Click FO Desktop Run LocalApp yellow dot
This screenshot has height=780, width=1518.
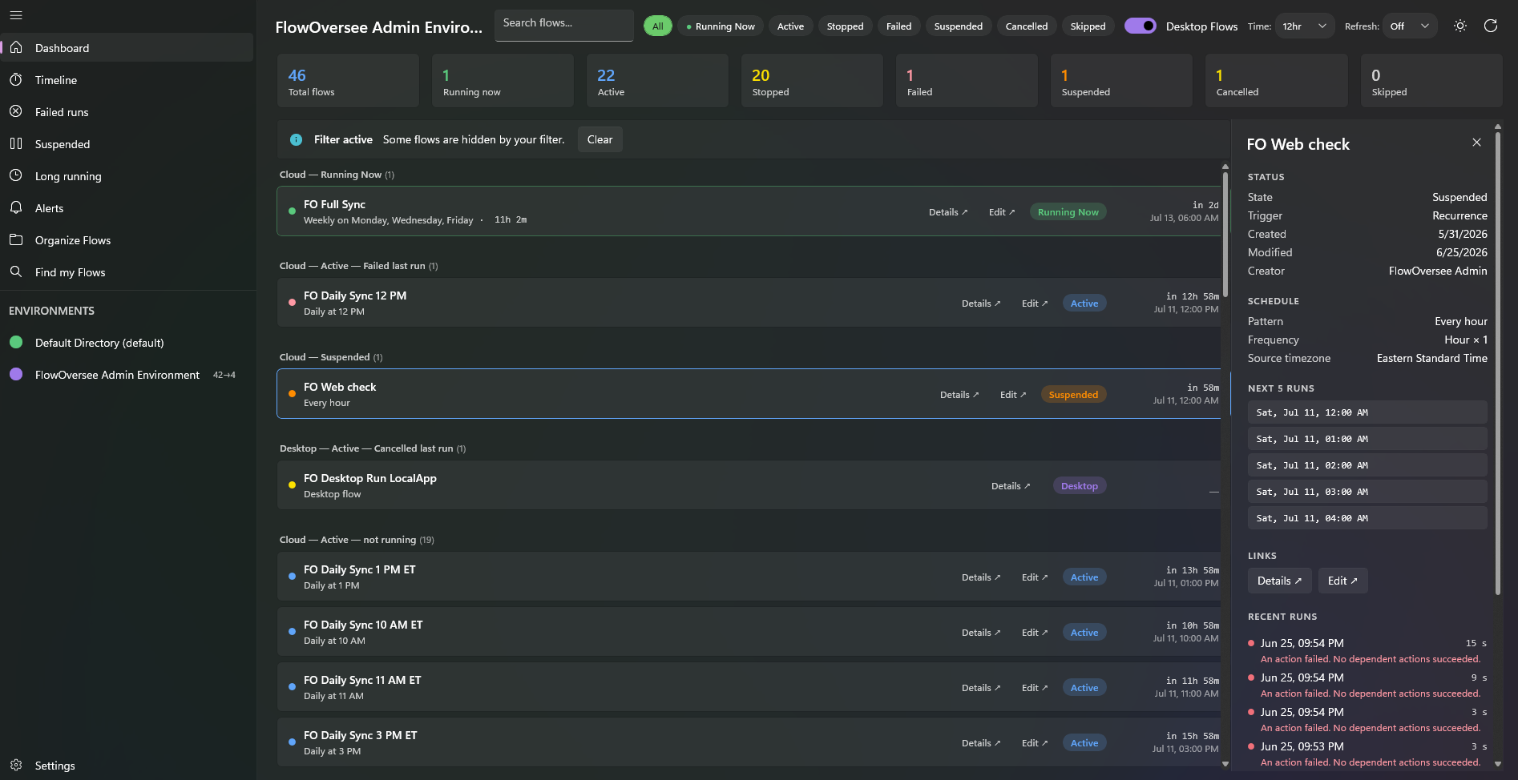point(292,485)
